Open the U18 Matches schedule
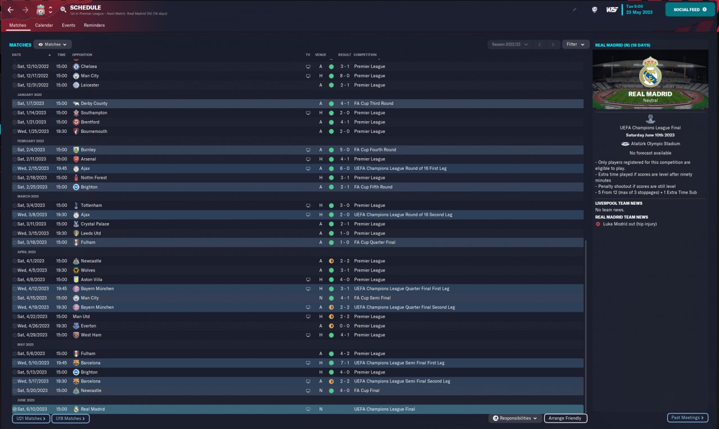The image size is (719, 429). [70, 418]
